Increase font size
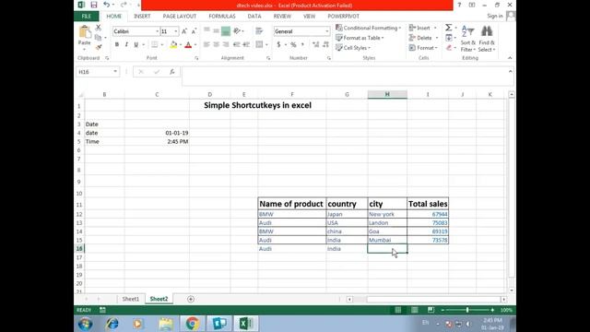 184,31
